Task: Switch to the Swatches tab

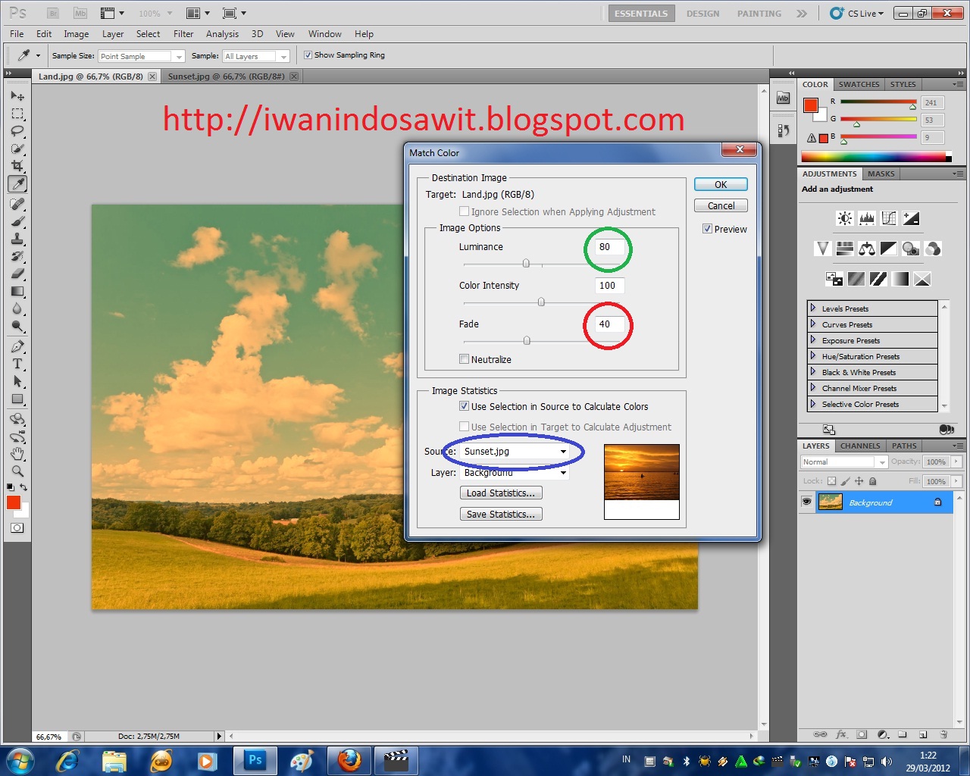Action: pyautogui.click(x=859, y=84)
